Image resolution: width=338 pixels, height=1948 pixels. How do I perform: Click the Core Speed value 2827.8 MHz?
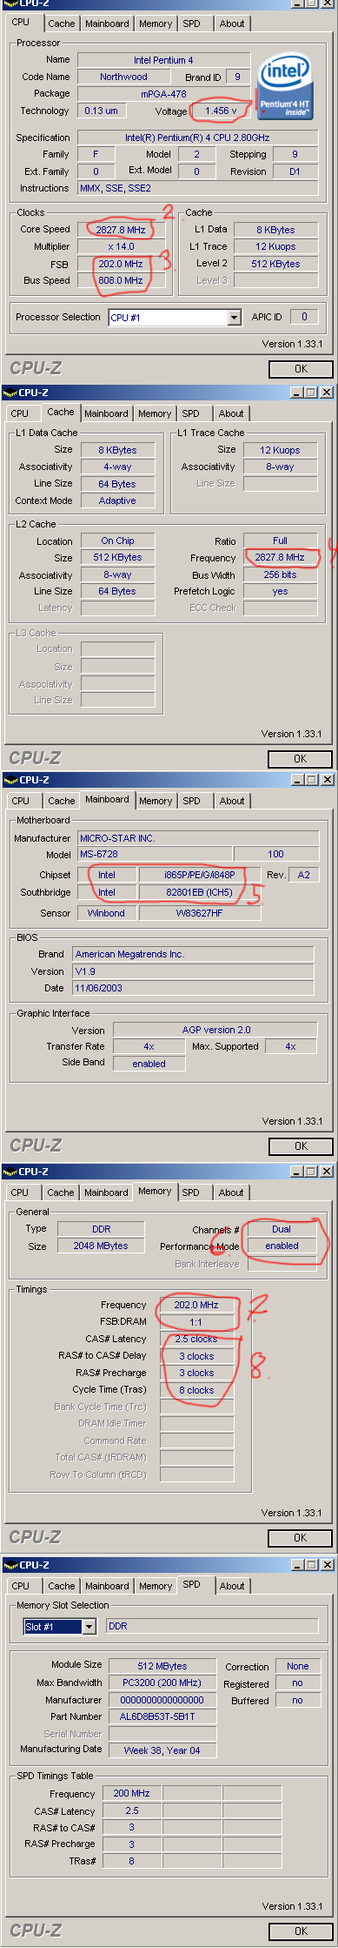pyautogui.click(x=121, y=230)
